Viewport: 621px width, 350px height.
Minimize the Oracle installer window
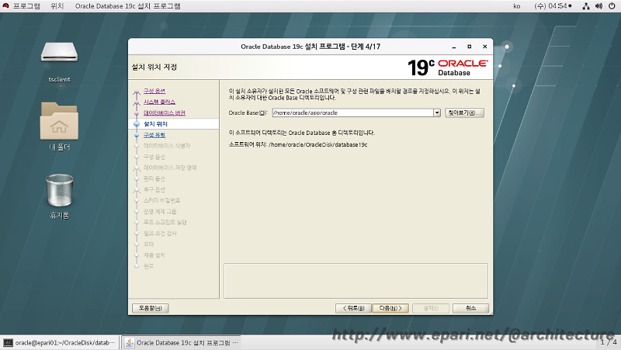[454, 47]
